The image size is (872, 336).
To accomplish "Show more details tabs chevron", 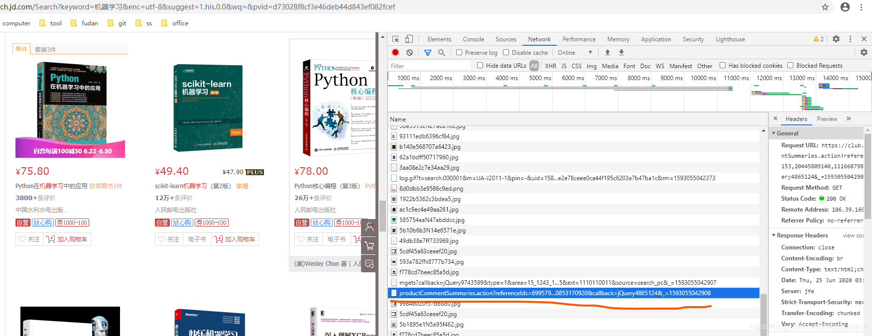I will [x=849, y=118].
